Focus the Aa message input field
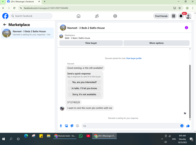Image resolution: width=196 pixels, height=145 pixels. pyautogui.click(x=131, y=126)
